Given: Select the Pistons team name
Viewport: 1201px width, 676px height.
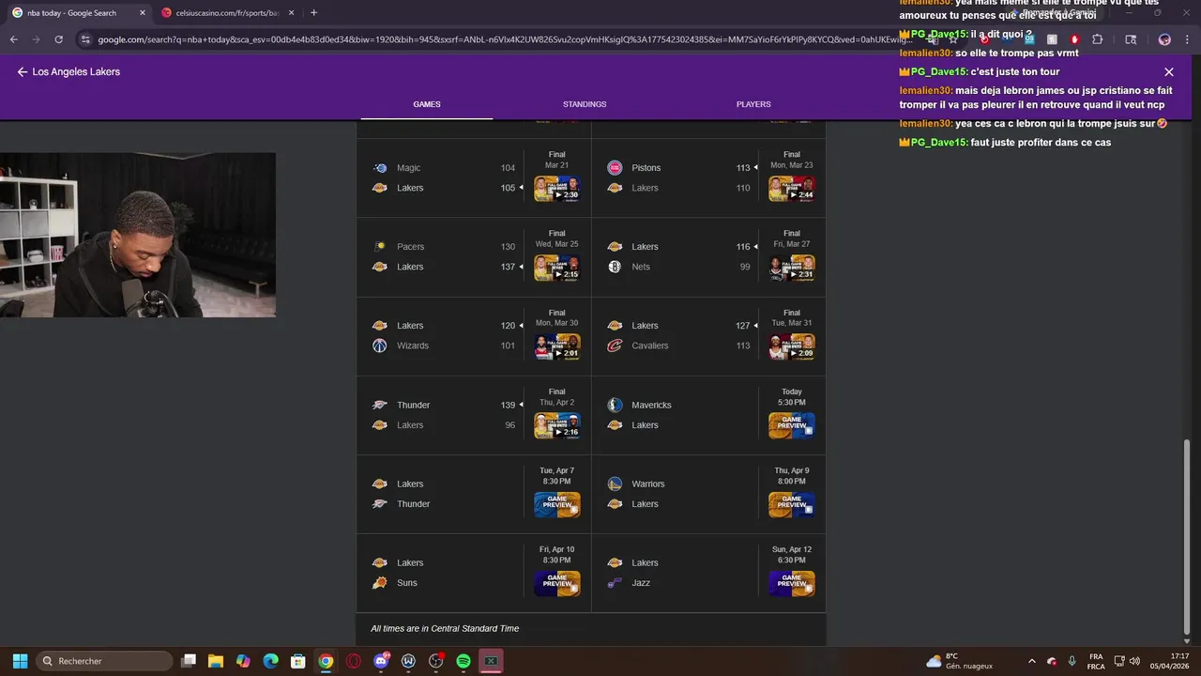Looking at the screenshot, I should pos(646,168).
